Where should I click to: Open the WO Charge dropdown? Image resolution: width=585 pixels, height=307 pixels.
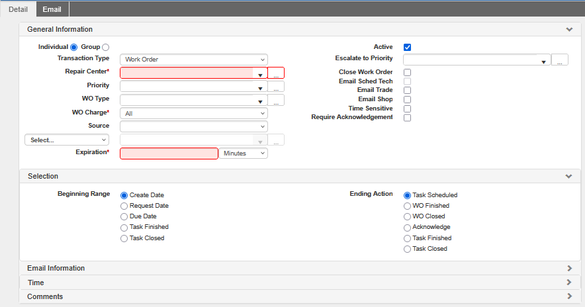point(193,113)
